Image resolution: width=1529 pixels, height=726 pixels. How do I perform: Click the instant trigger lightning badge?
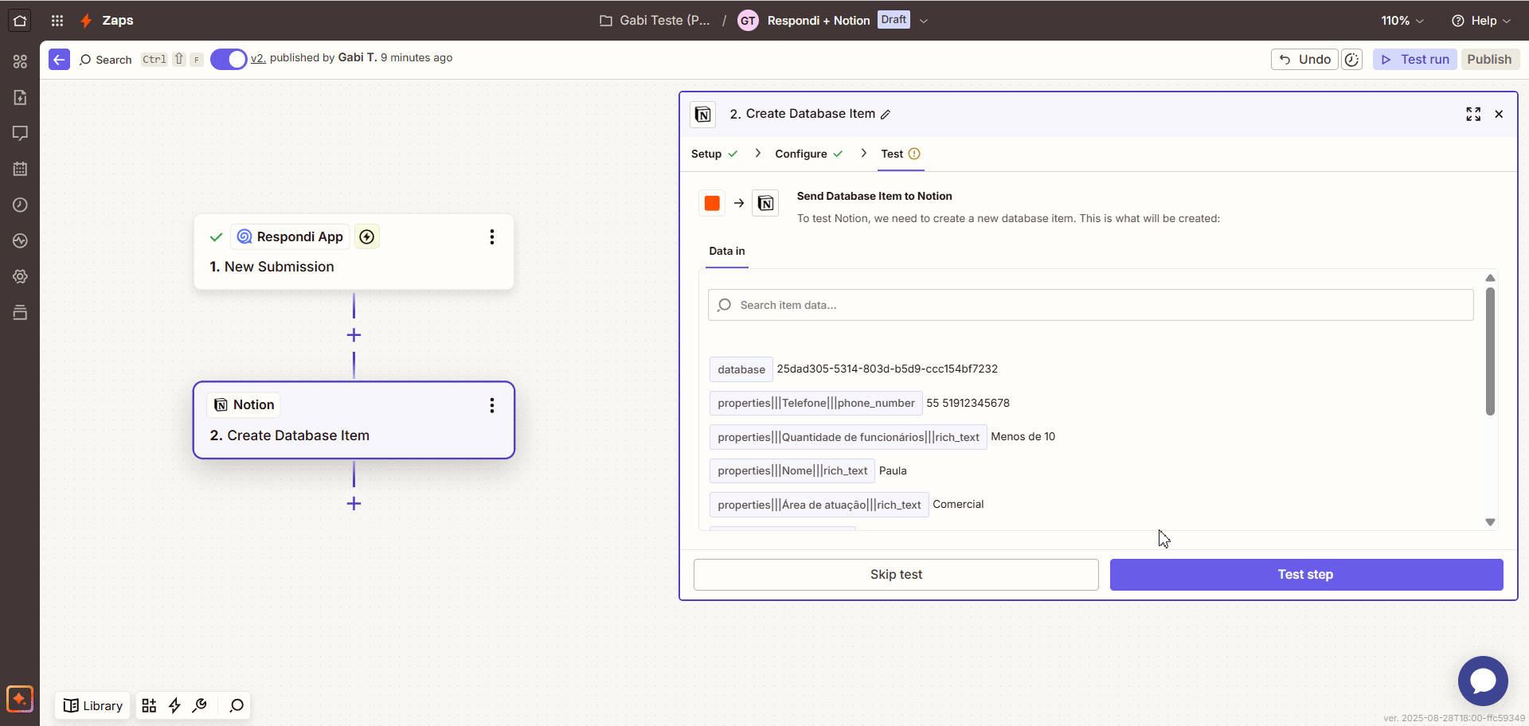[367, 236]
